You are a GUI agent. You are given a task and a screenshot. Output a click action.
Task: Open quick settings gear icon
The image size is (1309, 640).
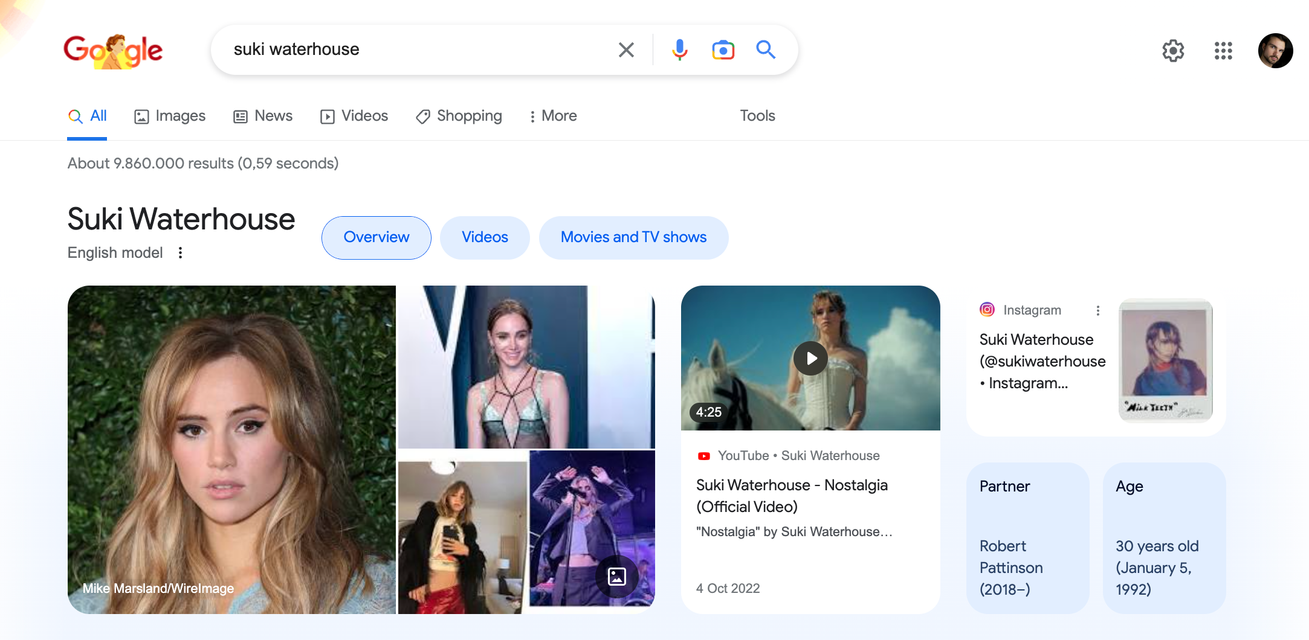click(x=1173, y=51)
